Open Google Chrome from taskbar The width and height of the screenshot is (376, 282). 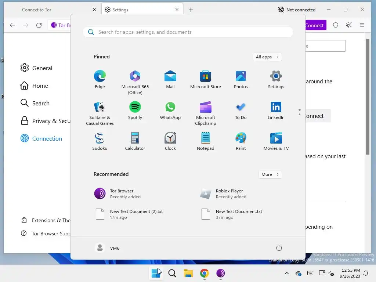[x=204, y=273]
